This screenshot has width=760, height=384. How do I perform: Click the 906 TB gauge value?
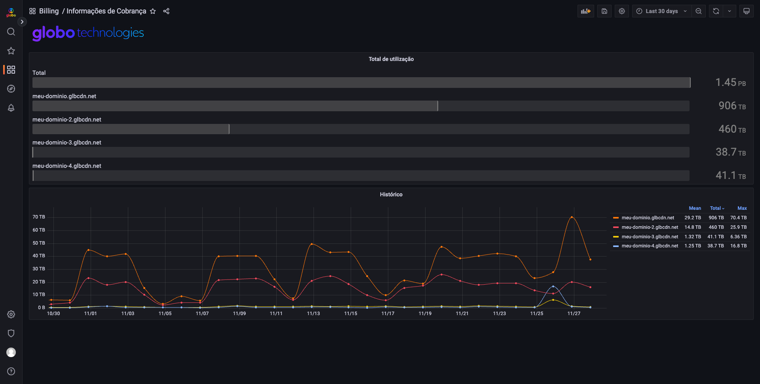point(732,106)
